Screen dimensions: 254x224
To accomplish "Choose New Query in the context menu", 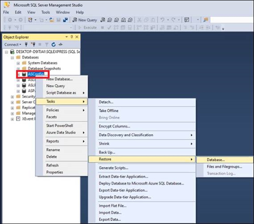I will (62, 86).
